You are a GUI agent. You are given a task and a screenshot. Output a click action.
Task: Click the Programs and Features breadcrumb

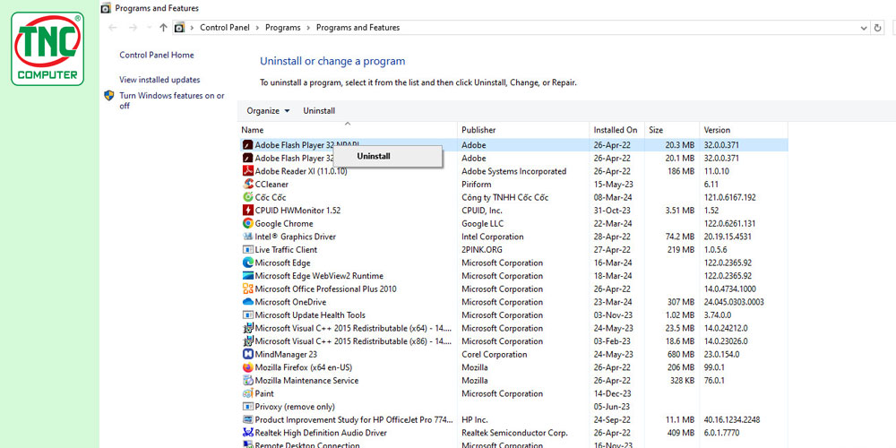pyautogui.click(x=358, y=28)
